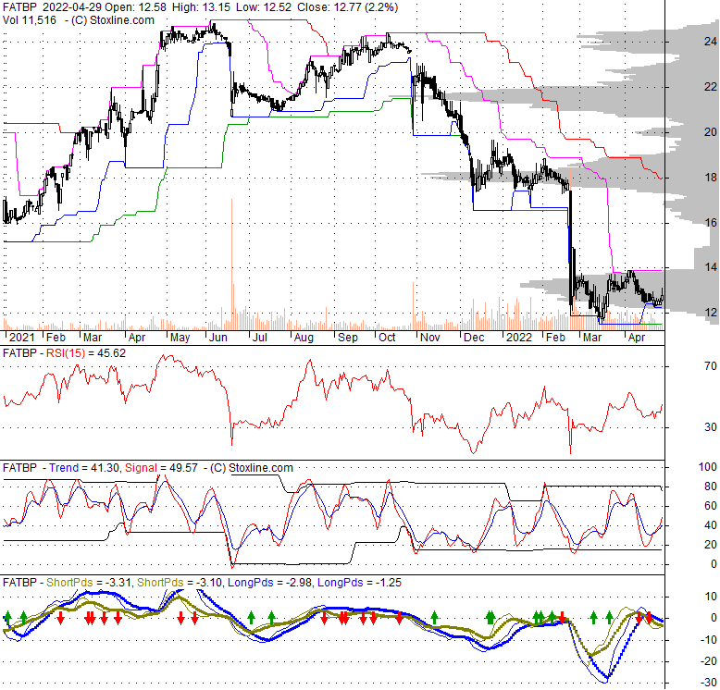
Task: Click the first olive 'ShortPds' label
Action: tap(69, 583)
